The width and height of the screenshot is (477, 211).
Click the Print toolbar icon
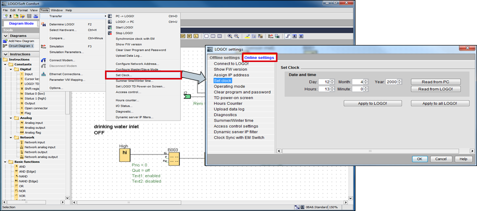[35, 16]
